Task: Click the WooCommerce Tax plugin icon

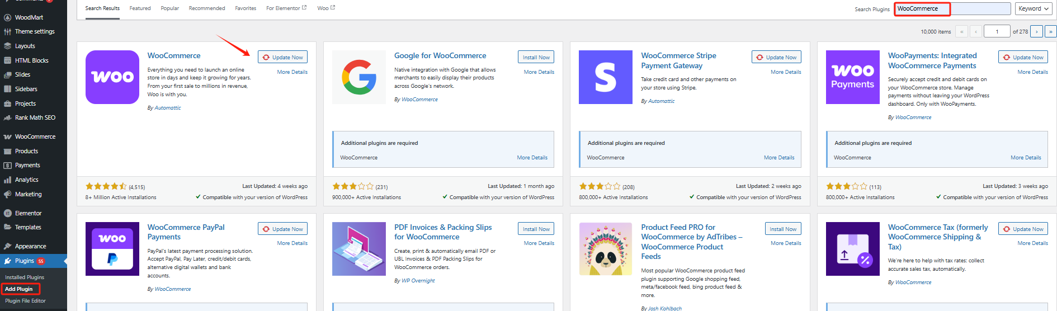Action: pyautogui.click(x=852, y=249)
